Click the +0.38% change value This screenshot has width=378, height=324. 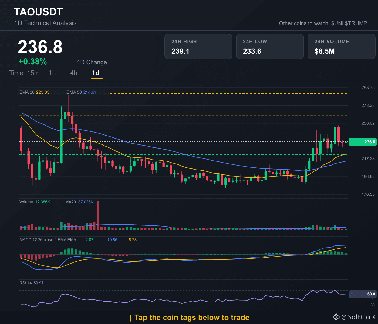click(x=33, y=62)
